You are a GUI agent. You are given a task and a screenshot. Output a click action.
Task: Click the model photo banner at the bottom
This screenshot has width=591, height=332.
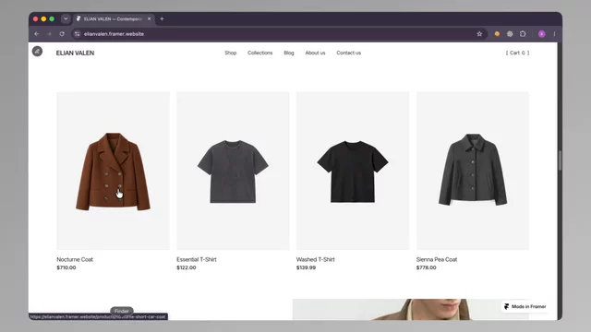tap(411, 310)
